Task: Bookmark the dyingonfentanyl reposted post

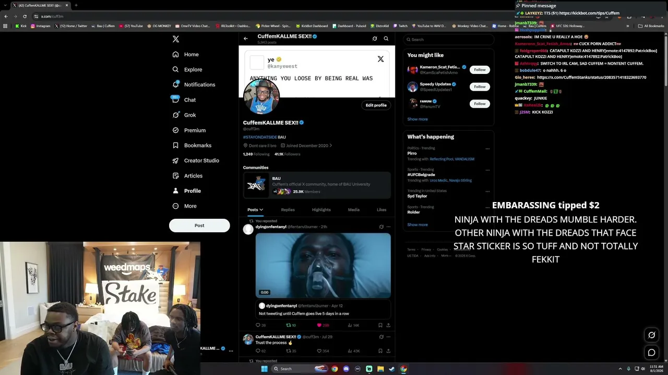Action: tap(380, 325)
